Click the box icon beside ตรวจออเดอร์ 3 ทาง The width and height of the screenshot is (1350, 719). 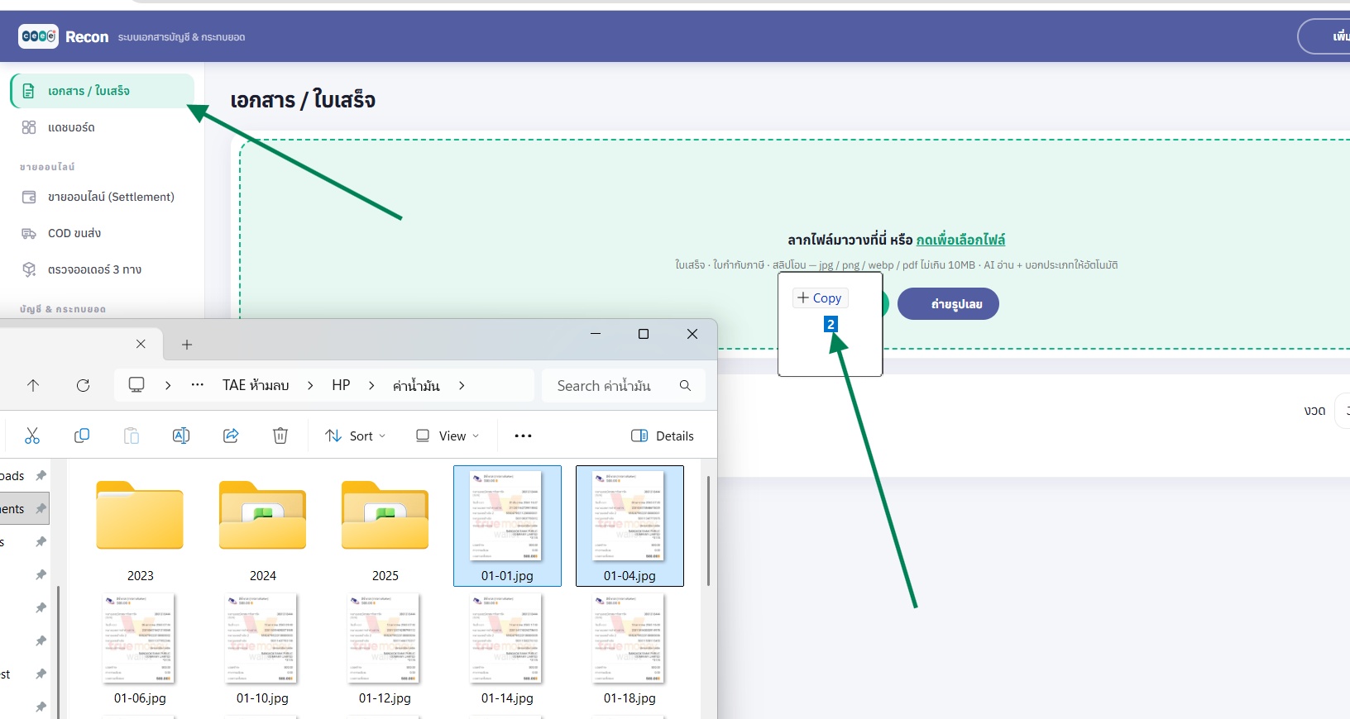(29, 269)
